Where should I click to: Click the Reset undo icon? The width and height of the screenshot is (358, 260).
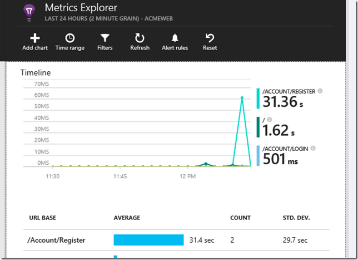click(210, 38)
